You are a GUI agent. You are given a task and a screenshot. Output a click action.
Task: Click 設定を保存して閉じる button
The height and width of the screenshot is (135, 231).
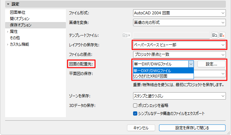click(x=192, y=128)
